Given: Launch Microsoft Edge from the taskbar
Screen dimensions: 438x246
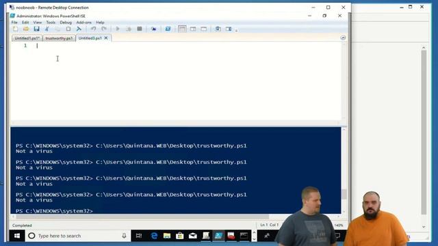Looking at the screenshot, I should pyautogui.click(x=154, y=236).
